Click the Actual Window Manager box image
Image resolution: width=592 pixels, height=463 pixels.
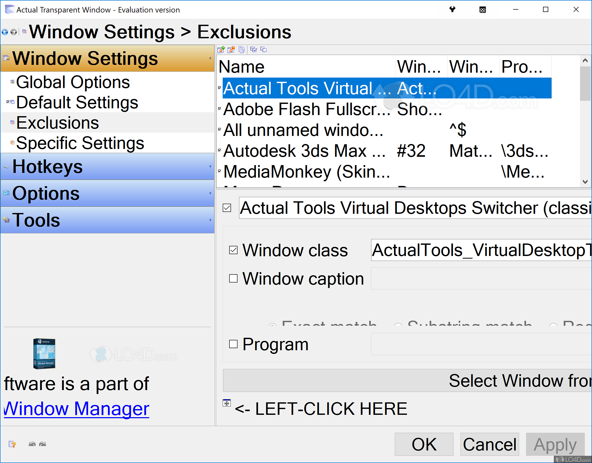[44, 354]
